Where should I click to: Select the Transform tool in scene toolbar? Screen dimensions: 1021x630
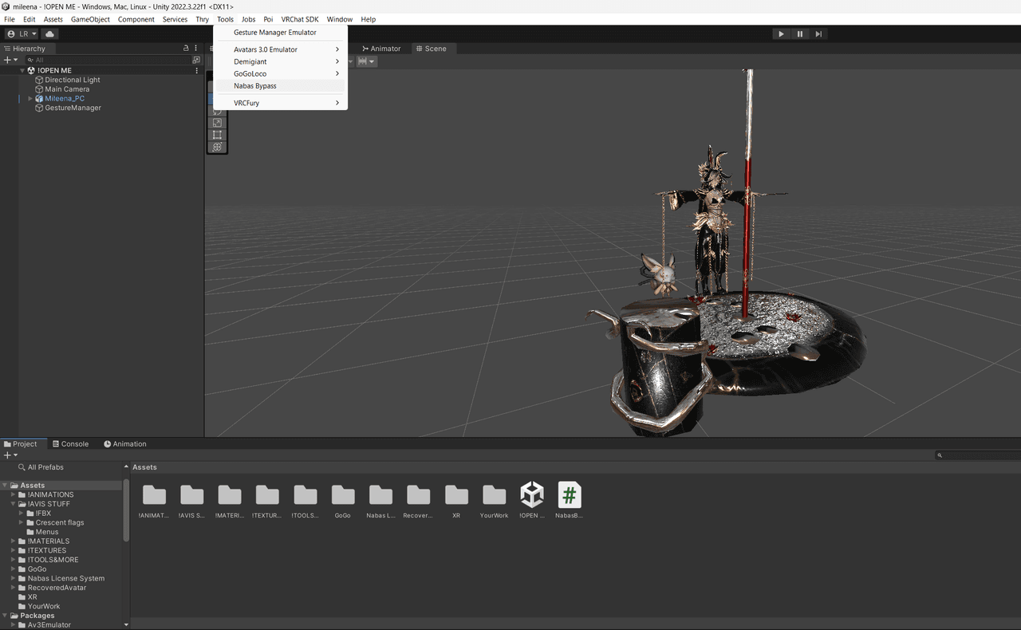[217, 147]
